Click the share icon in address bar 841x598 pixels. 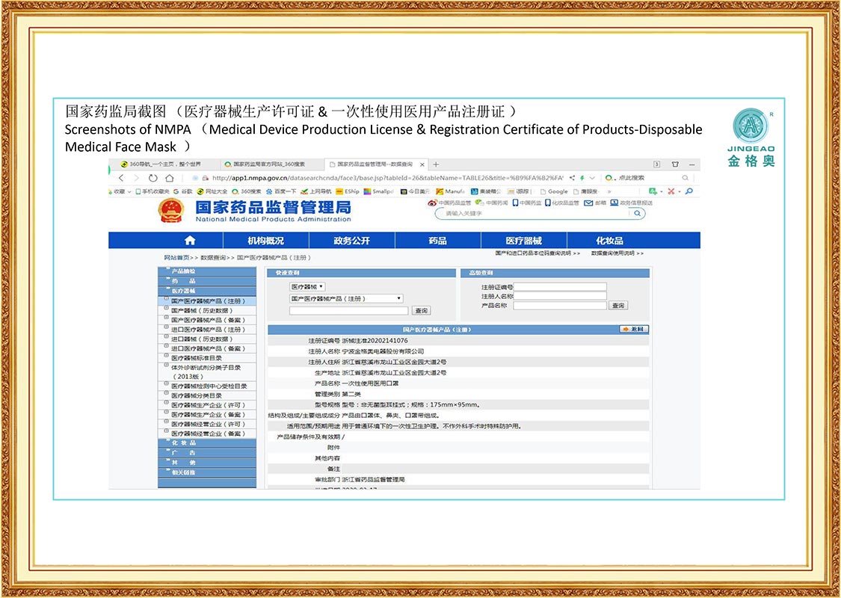click(x=573, y=178)
